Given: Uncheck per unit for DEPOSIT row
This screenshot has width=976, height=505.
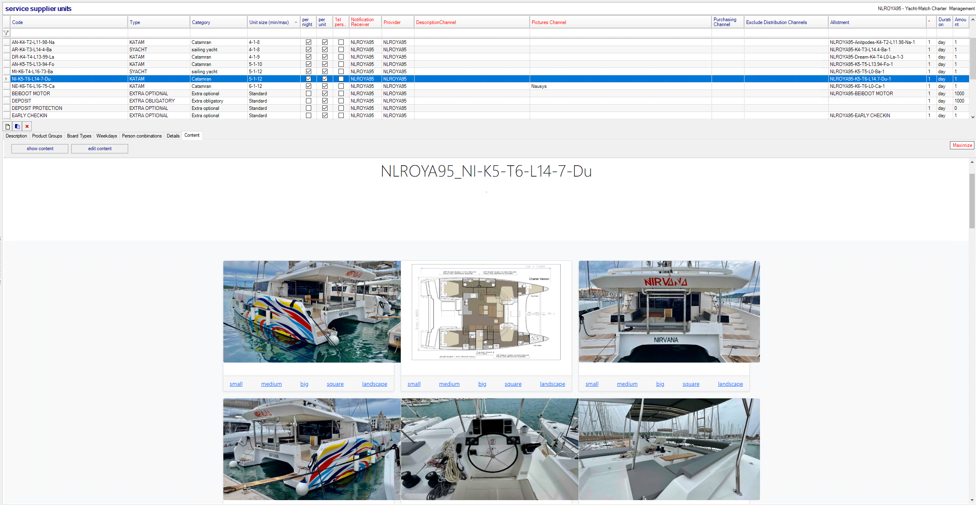Looking at the screenshot, I should [x=325, y=101].
